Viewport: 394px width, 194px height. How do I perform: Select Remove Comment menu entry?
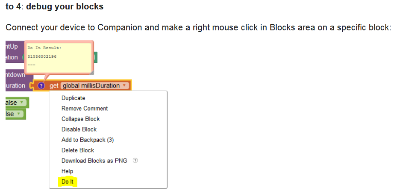[85, 108]
